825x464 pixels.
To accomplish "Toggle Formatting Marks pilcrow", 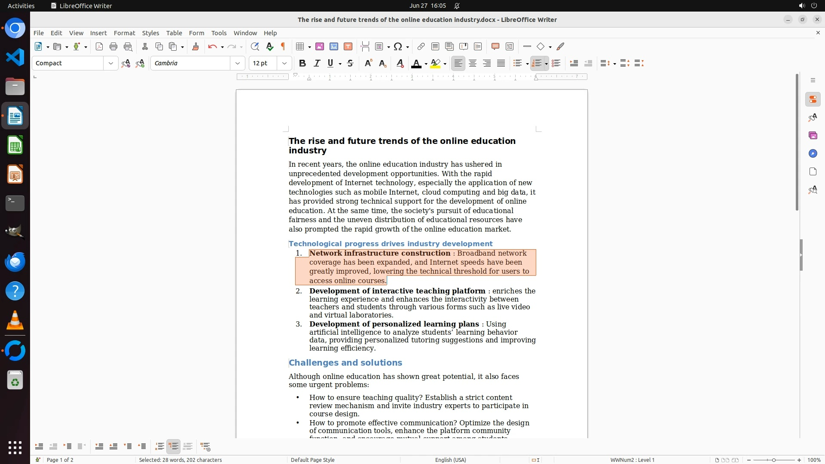I will pyautogui.click(x=283, y=47).
